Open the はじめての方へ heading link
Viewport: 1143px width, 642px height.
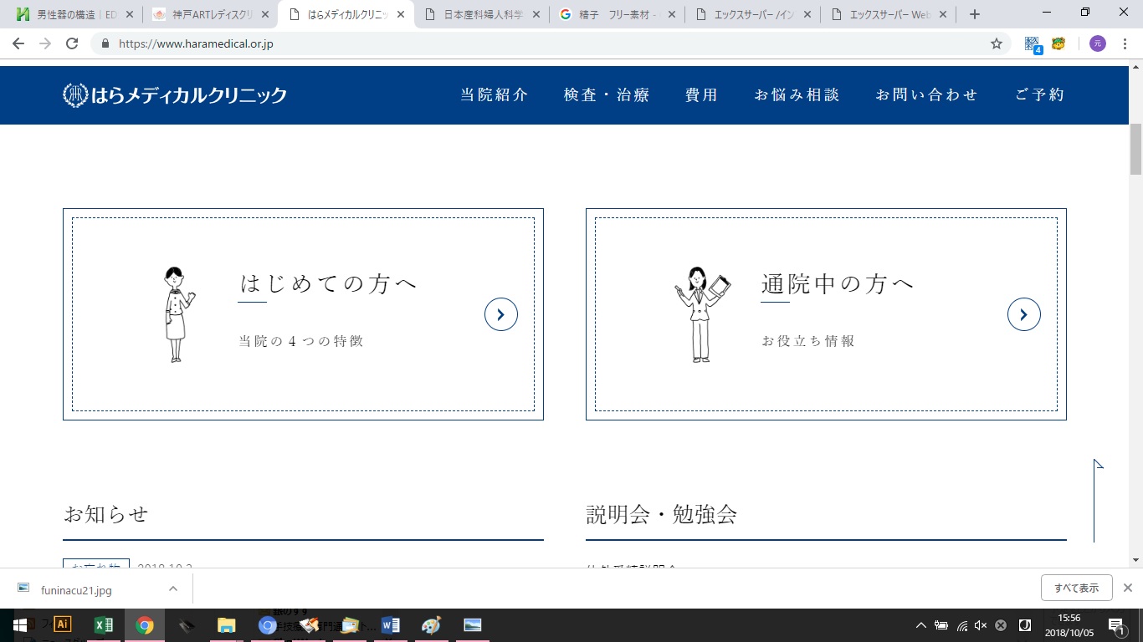point(328,284)
